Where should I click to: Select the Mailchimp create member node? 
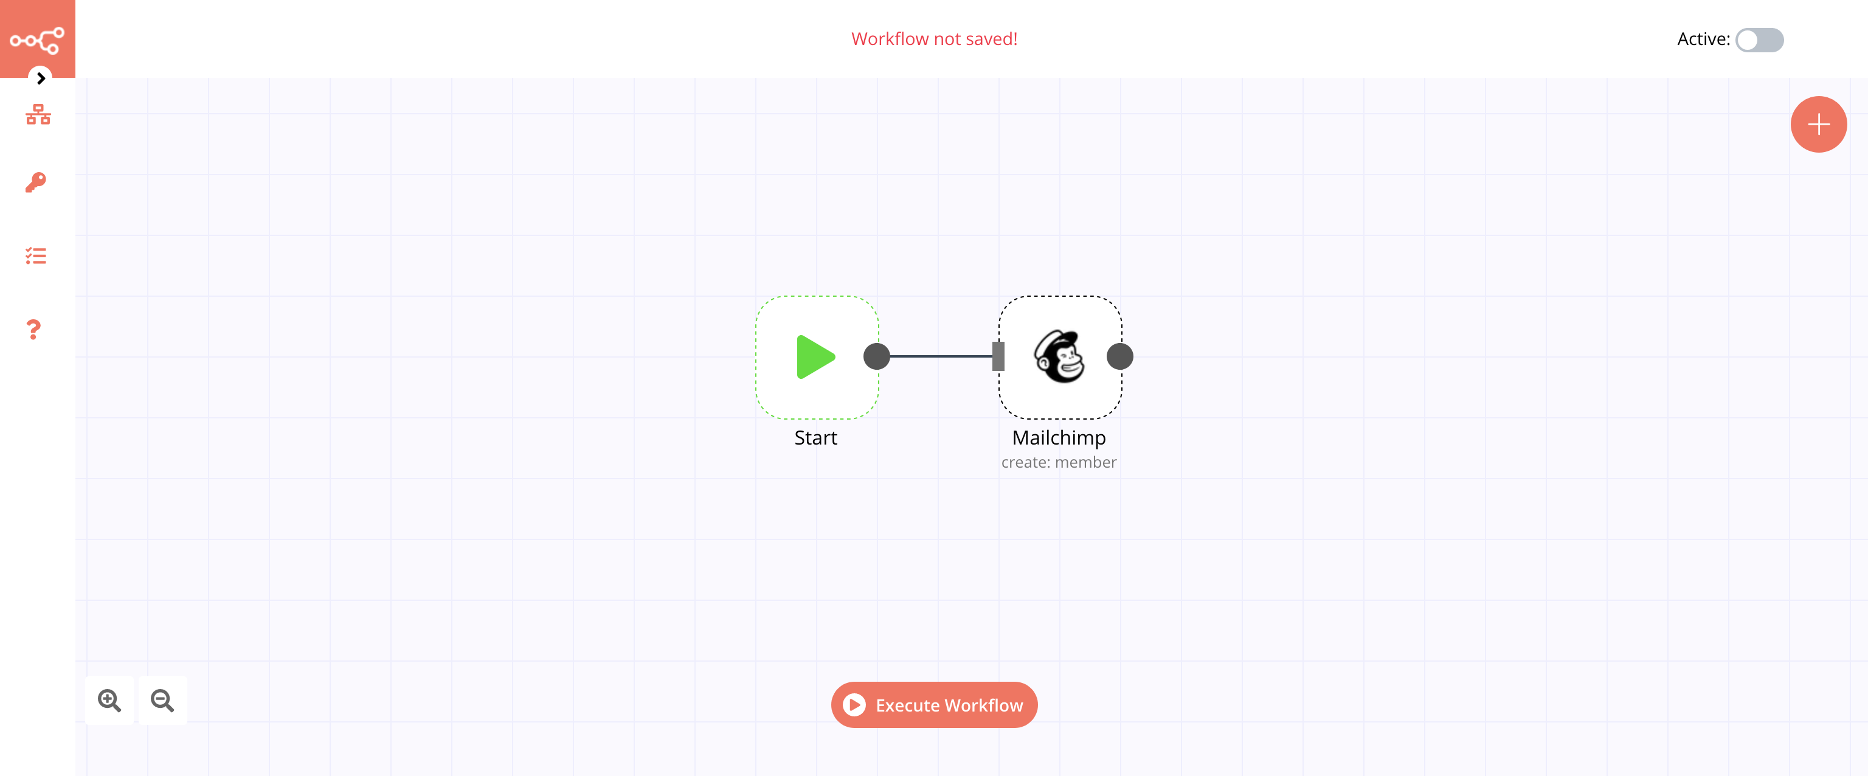[x=1059, y=356]
